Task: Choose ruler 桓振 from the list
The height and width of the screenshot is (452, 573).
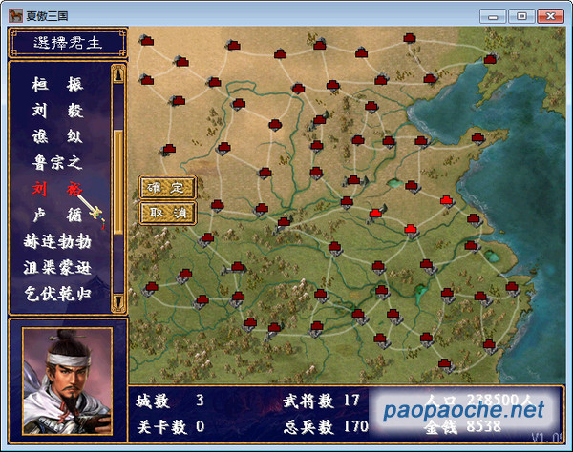Action: coord(57,84)
